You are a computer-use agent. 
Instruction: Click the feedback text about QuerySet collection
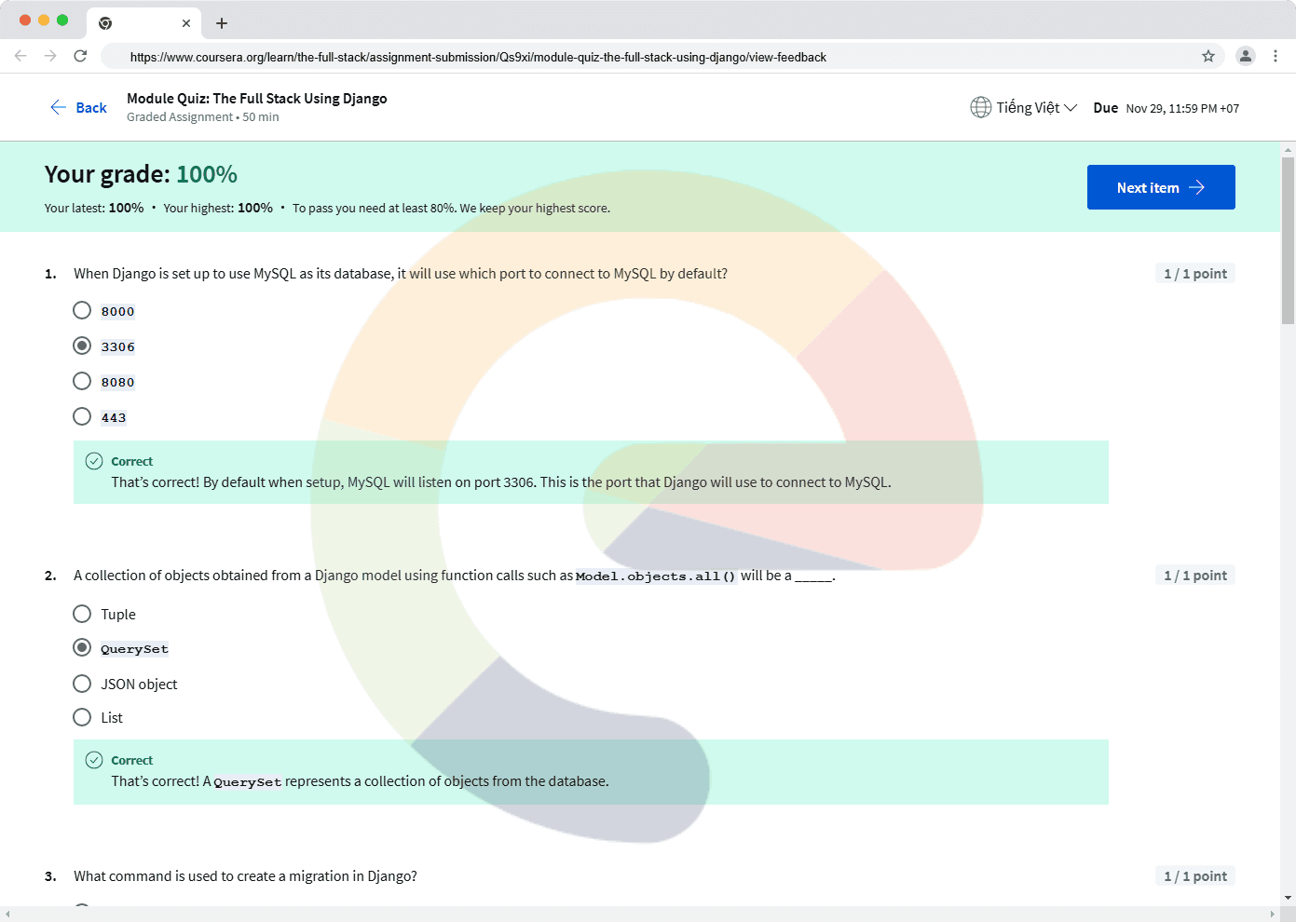pyautogui.click(x=360, y=781)
